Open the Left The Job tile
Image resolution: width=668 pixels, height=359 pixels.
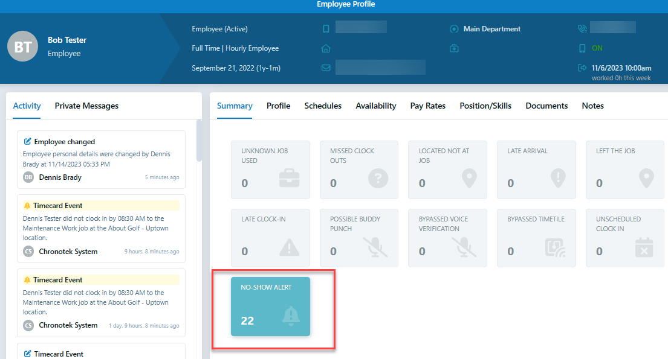[x=624, y=170]
